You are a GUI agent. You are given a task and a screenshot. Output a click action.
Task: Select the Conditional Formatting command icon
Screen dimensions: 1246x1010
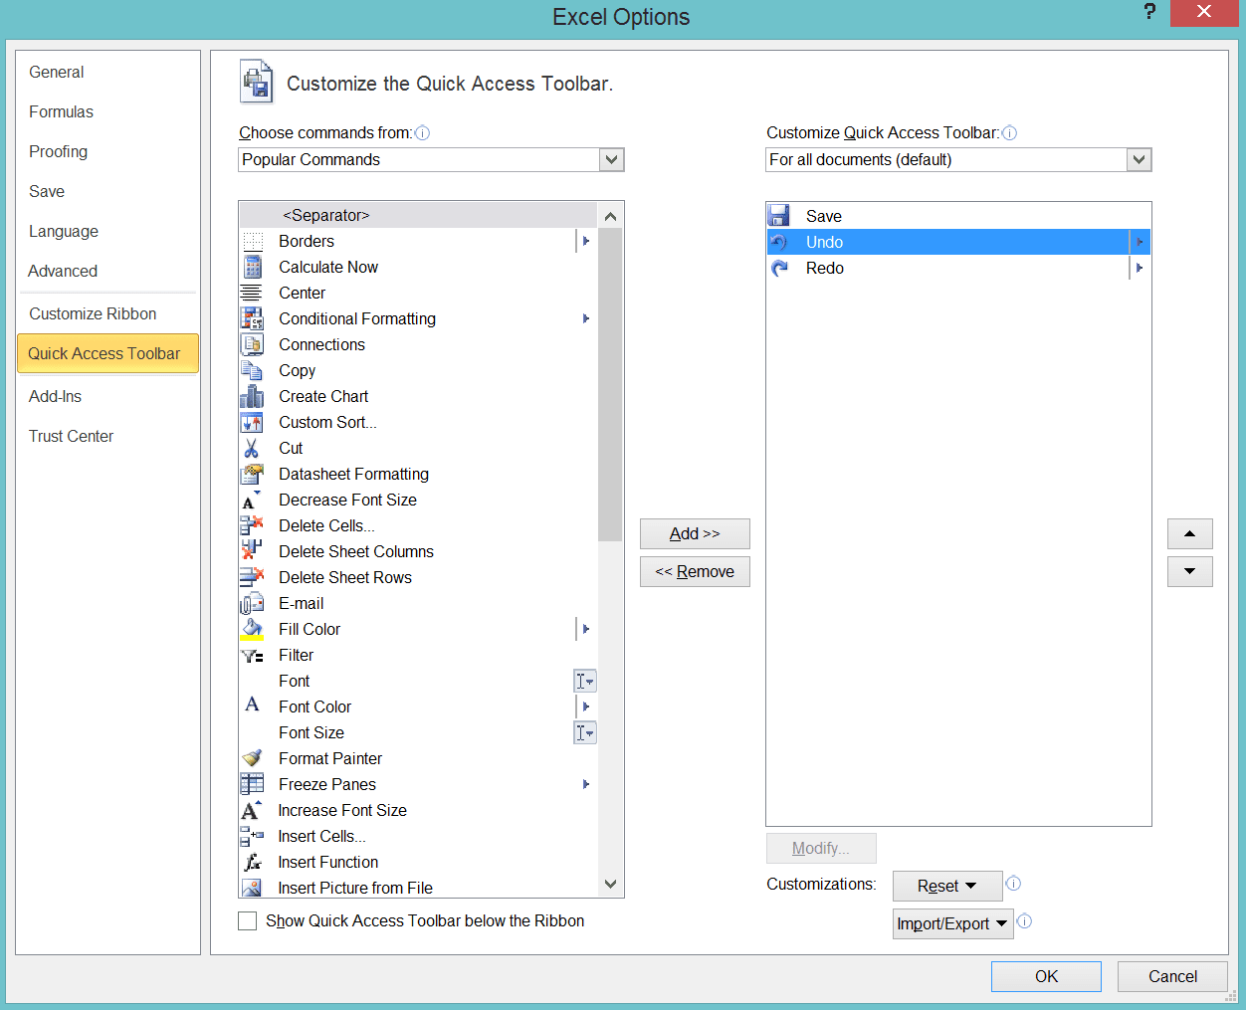click(251, 318)
